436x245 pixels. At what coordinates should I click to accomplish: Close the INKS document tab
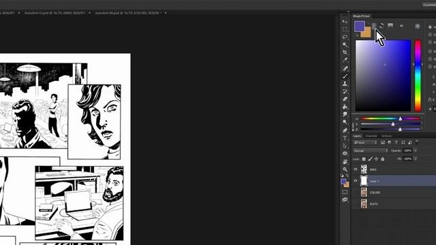pos(89,13)
